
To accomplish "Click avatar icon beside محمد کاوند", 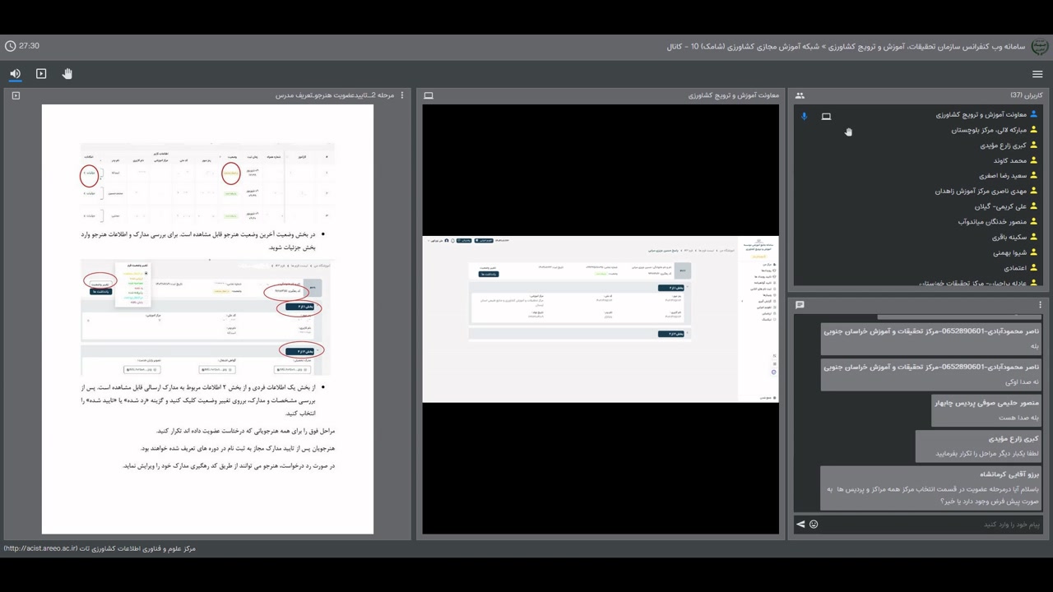I will (1034, 161).
